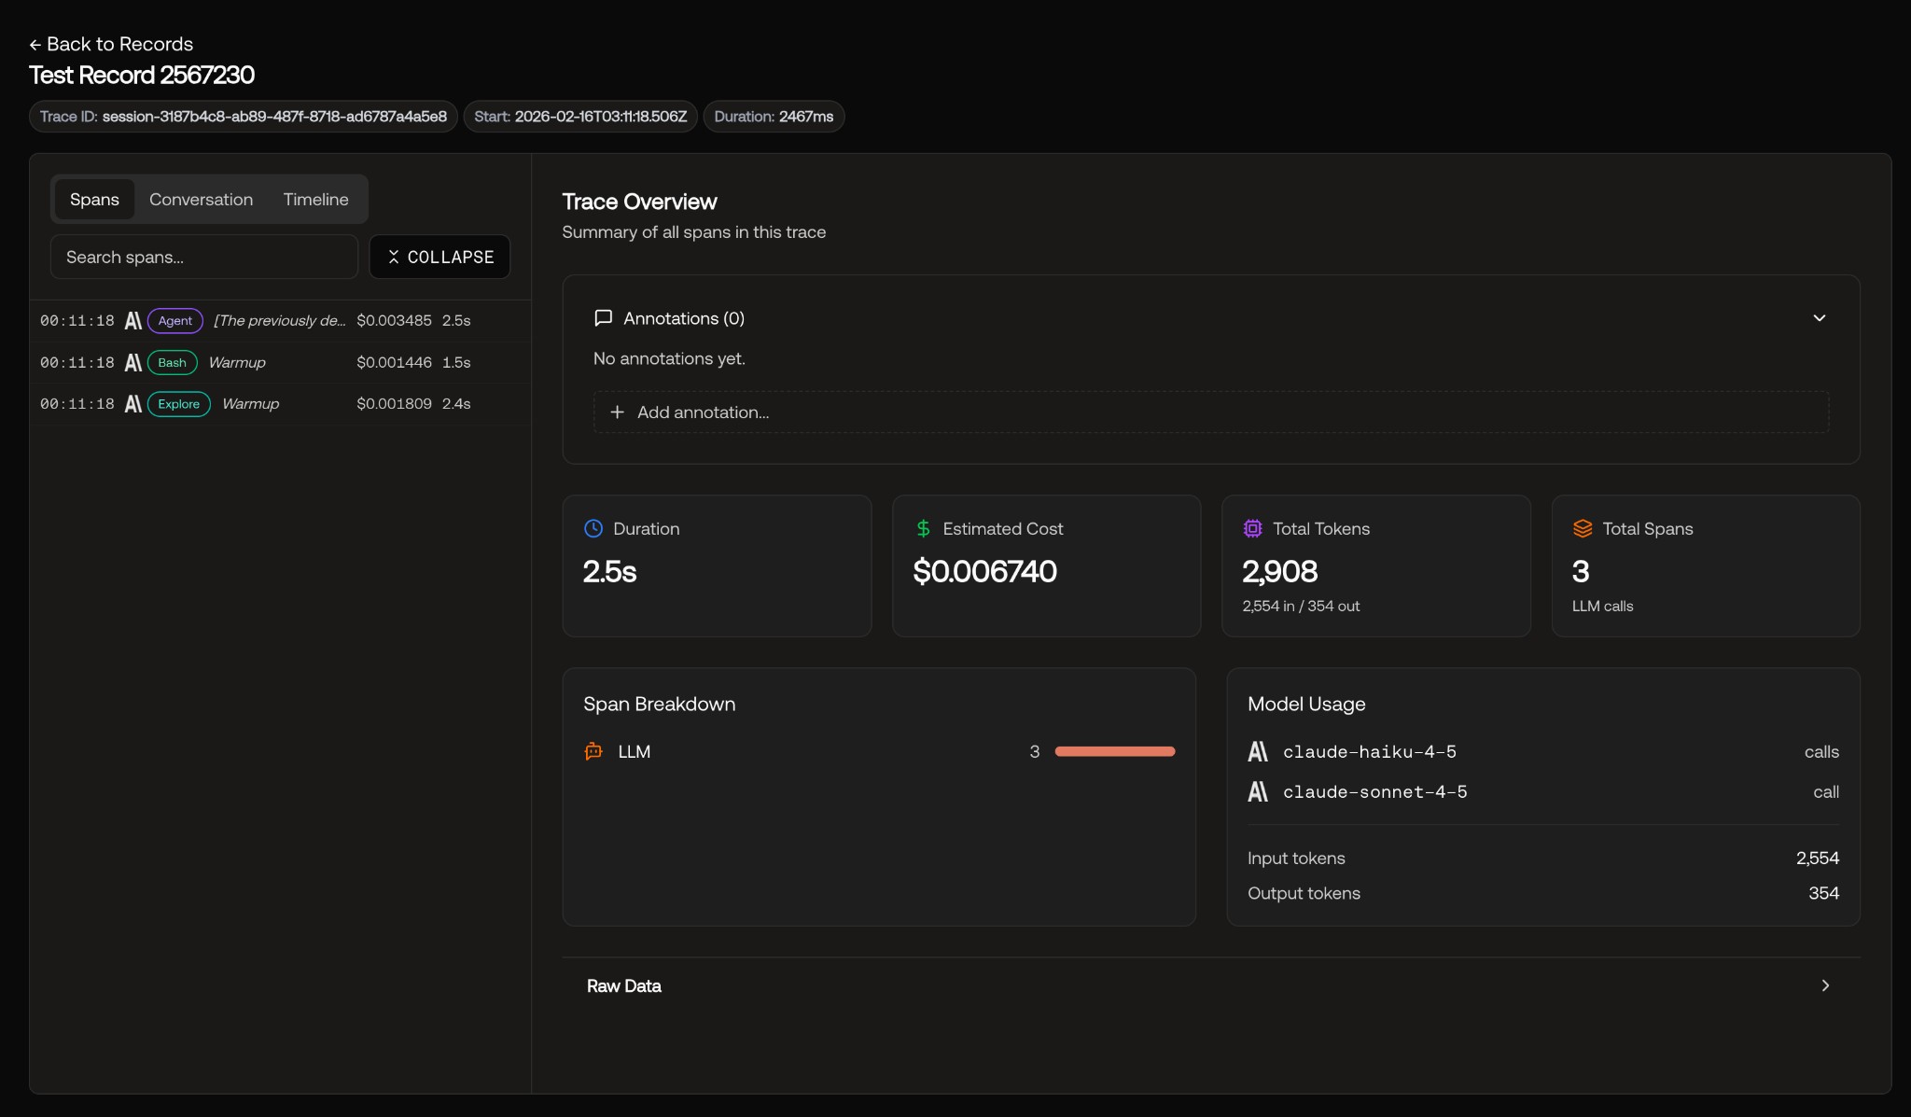The height and width of the screenshot is (1117, 1911).
Task: Click the Anthropic logo beside claude-sonnet-4-5
Action: pyautogui.click(x=1258, y=791)
